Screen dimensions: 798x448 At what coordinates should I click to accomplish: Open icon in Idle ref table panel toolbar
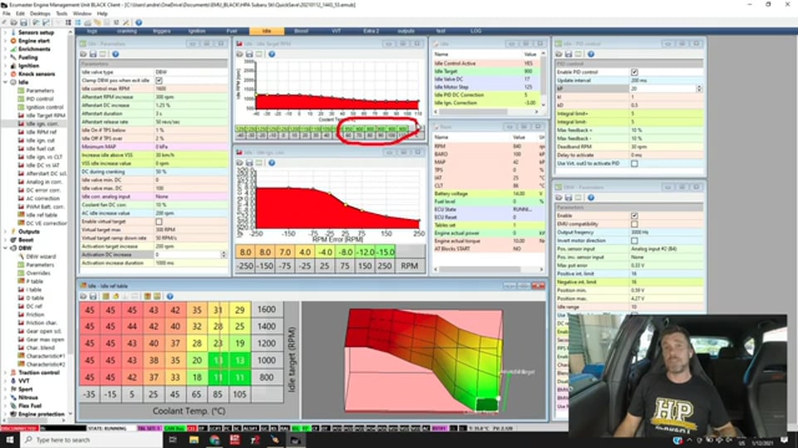tap(83, 296)
